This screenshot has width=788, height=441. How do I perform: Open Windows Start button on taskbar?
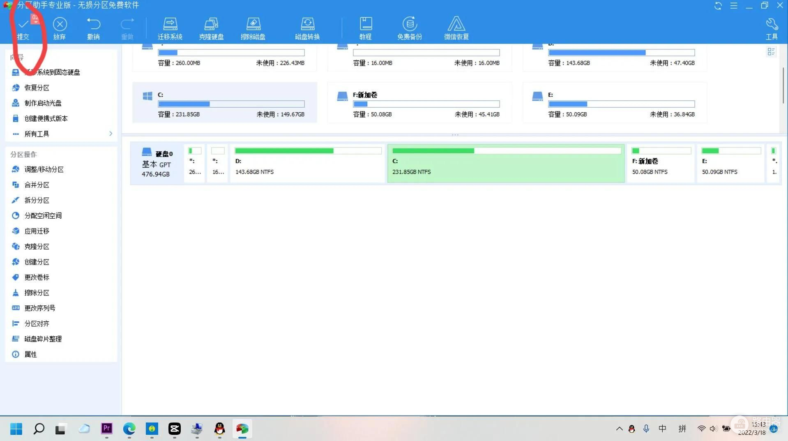[16, 429]
